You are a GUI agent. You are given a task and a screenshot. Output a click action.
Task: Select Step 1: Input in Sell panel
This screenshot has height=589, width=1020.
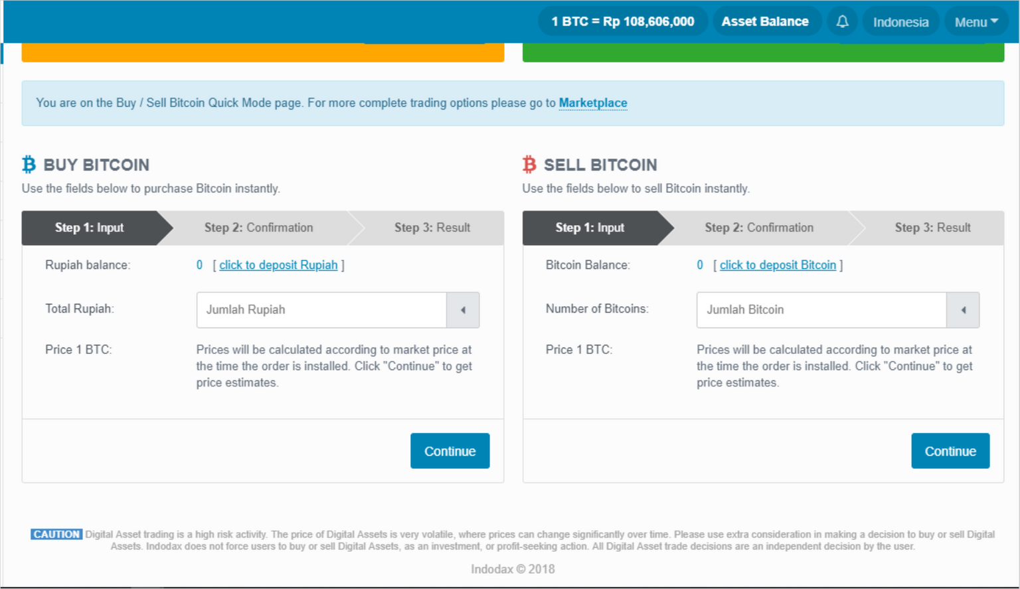(590, 228)
